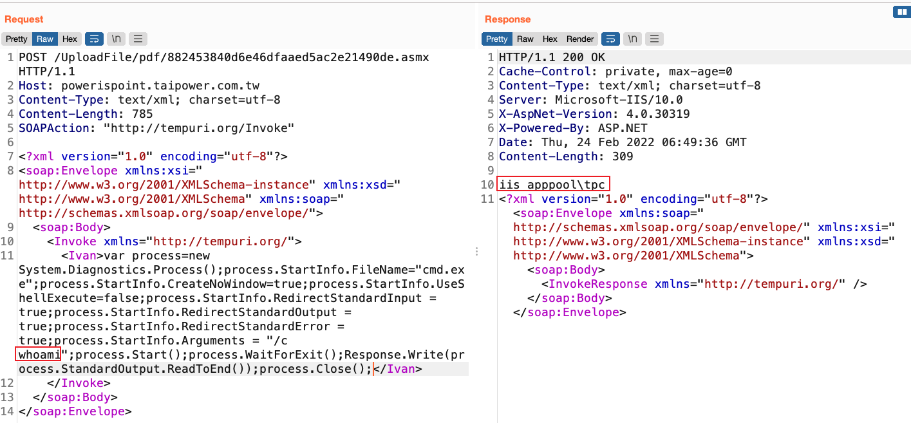Open the Hex tab in Response panel
This screenshot has height=423, width=911.
(x=550, y=39)
